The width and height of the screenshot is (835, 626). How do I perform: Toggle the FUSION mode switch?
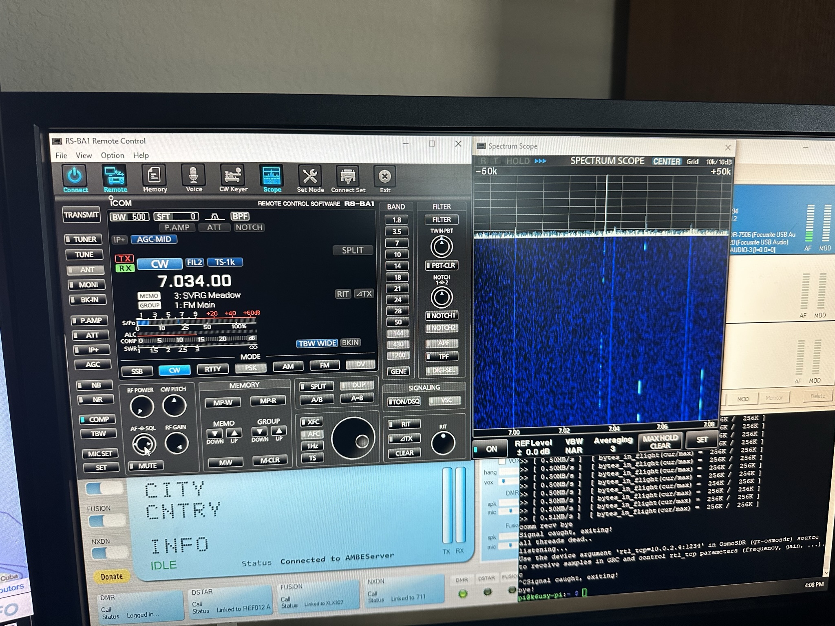(x=106, y=520)
